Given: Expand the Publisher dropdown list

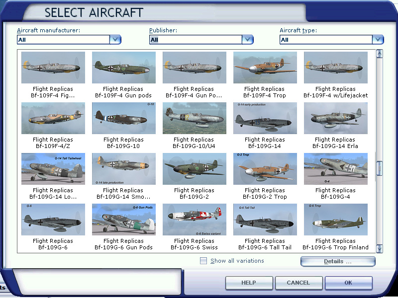Looking at the screenshot, I should 247,40.
